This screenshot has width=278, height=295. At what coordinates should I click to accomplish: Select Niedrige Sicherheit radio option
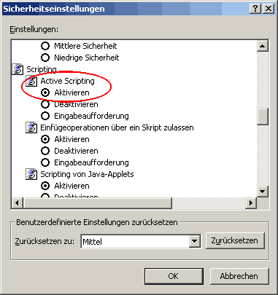(x=45, y=58)
